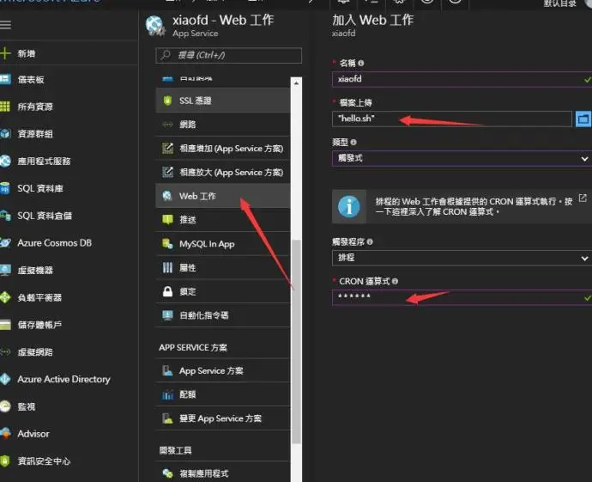Click the Web 工作 gear globe icon
592x482 pixels.
point(167,196)
